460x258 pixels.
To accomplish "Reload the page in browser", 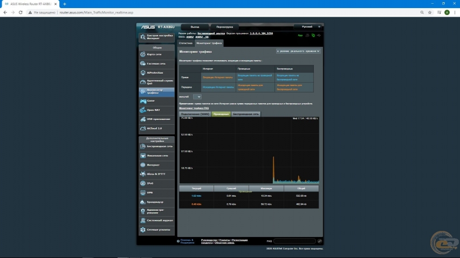I will coord(20,12).
